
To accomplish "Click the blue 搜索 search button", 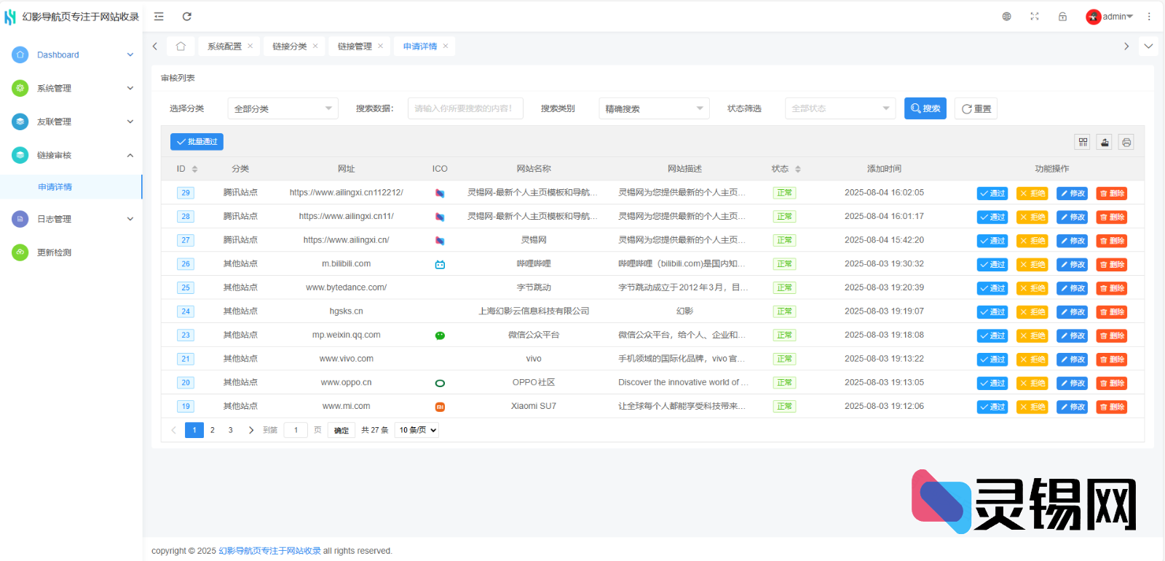I will coord(925,108).
